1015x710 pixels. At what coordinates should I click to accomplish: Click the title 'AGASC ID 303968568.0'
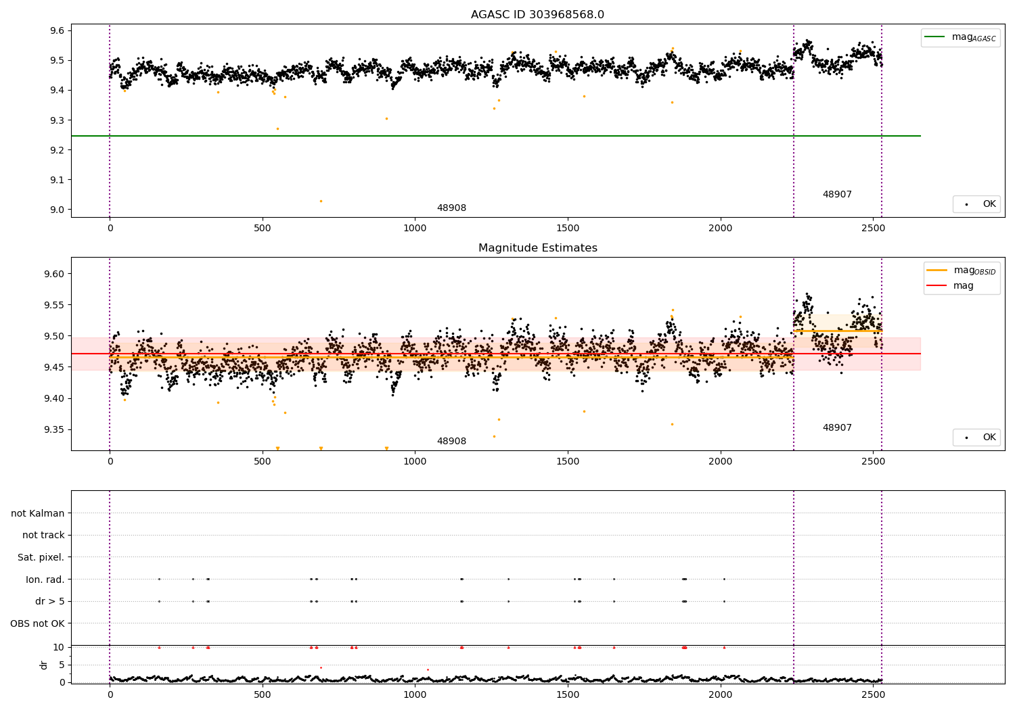tap(537, 15)
